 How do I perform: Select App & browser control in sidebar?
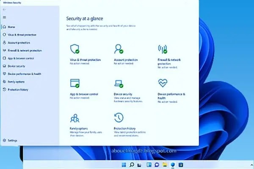pyautogui.click(x=19, y=58)
